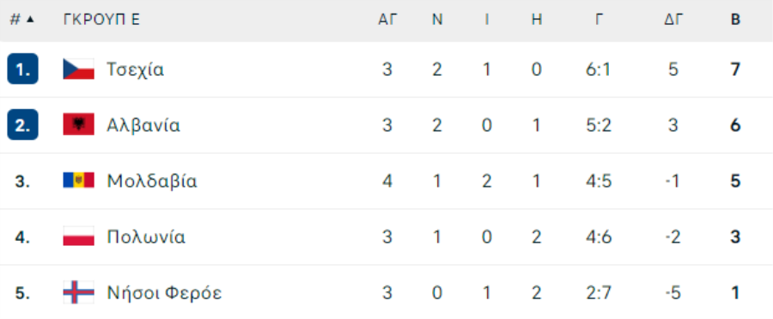The image size is (773, 319).
Task: Click the Czech Republic flag icon
Action: (78, 69)
